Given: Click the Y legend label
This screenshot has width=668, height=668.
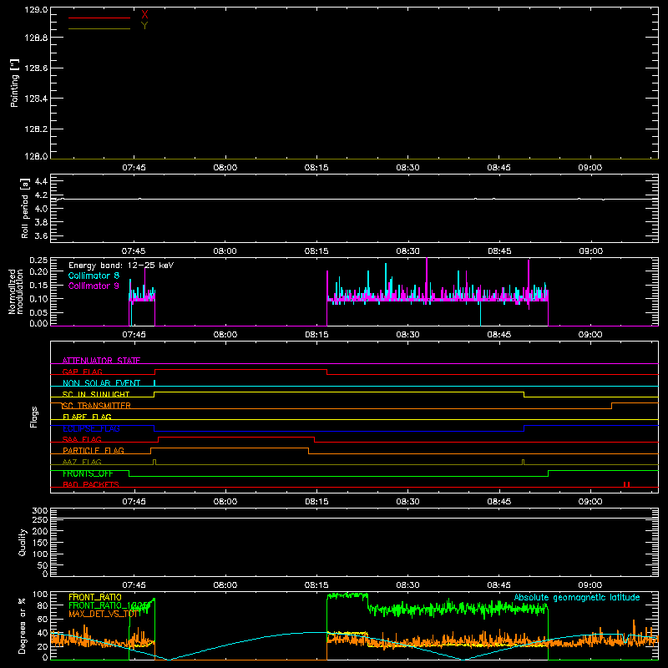Looking at the screenshot, I should tap(144, 26).
